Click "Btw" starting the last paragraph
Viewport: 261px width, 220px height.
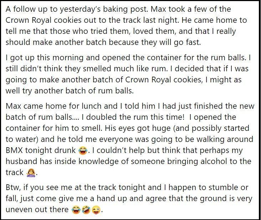pos(13,187)
